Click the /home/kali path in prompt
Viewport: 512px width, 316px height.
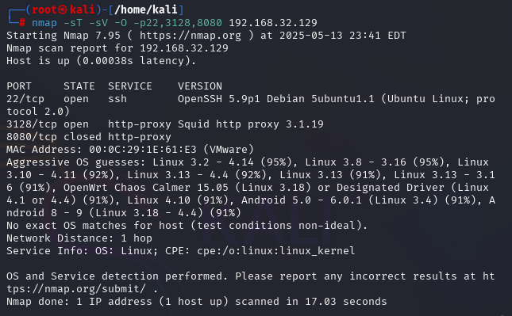[145, 10]
